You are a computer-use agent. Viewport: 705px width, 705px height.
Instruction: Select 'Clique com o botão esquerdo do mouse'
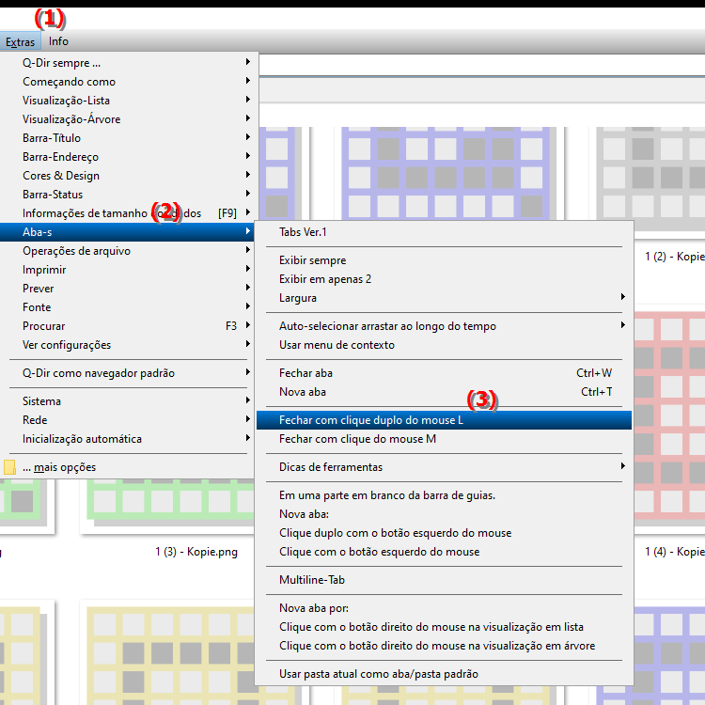444,552
